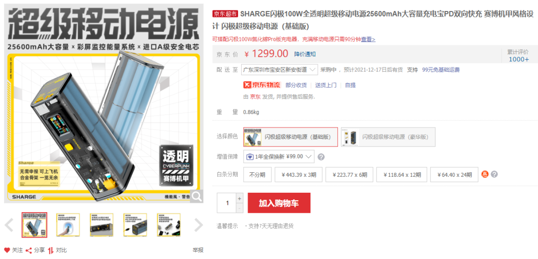Click the question mark icon beside 增值保障

pos(321,157)
